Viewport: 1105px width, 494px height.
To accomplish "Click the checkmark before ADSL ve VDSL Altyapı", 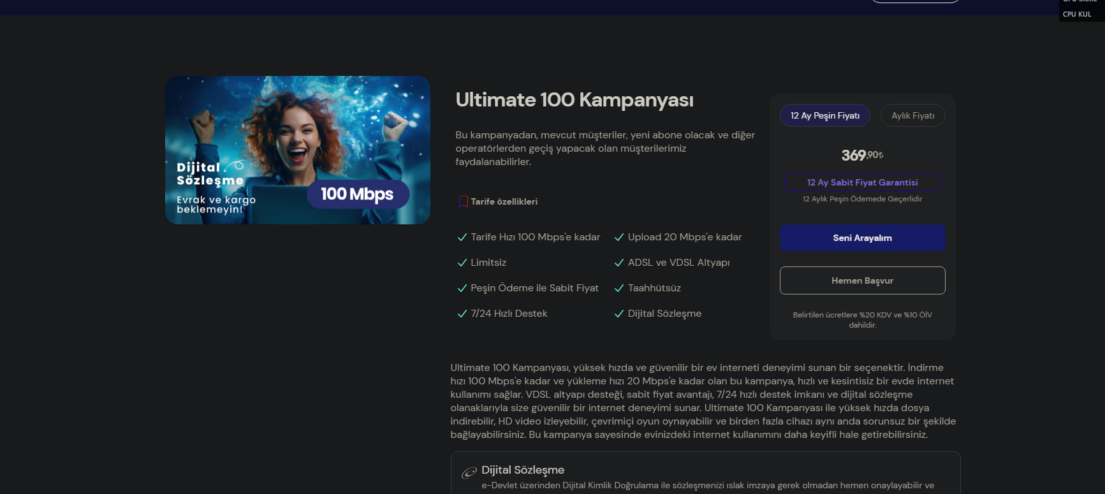I will click(619, 263).
